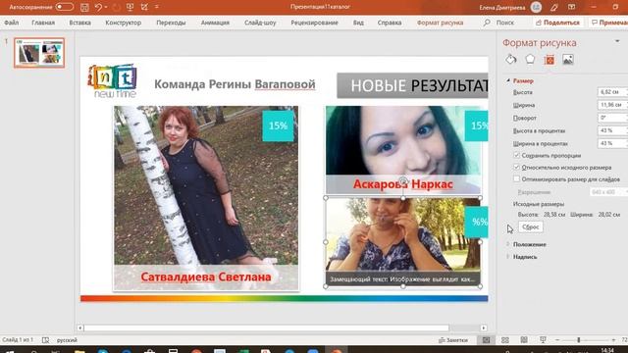Select the Fill & Line paint bucket icon

click(x=510, y=59)
